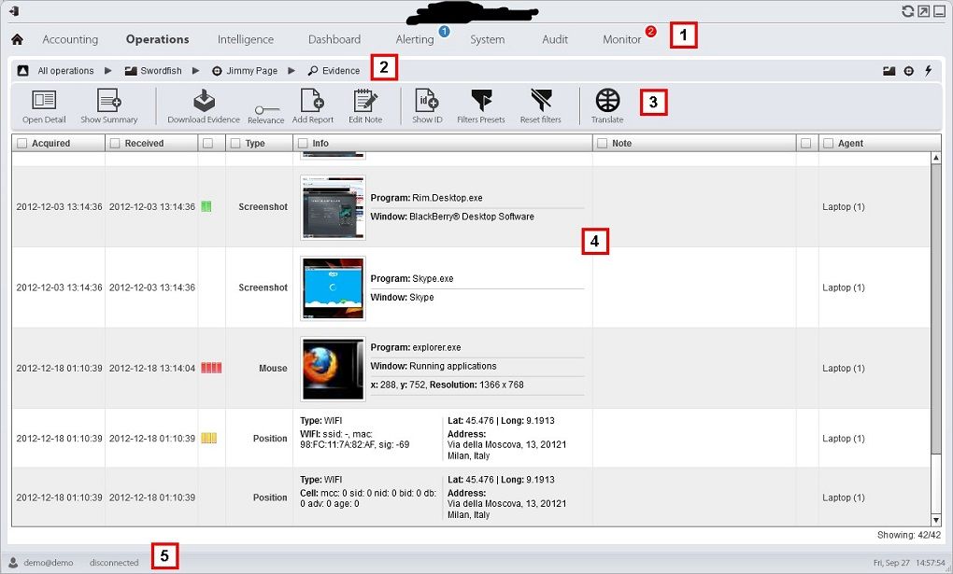Select 'Program: Skype.exe' text
The width and height of the screenshot is (953, 574).
(412, 279)
